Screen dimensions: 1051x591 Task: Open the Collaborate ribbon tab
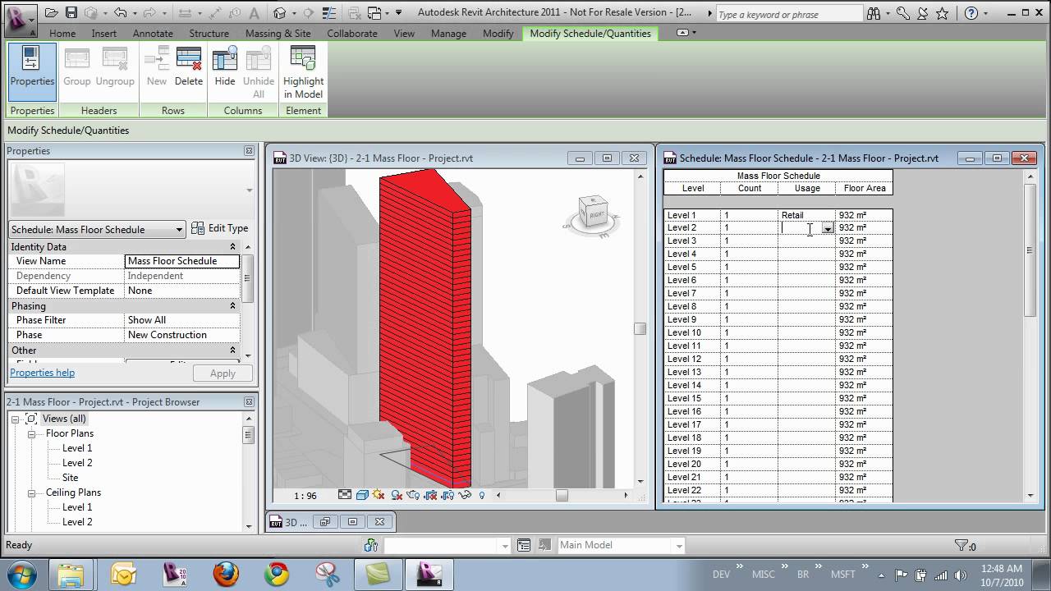(x=352, y=34)
